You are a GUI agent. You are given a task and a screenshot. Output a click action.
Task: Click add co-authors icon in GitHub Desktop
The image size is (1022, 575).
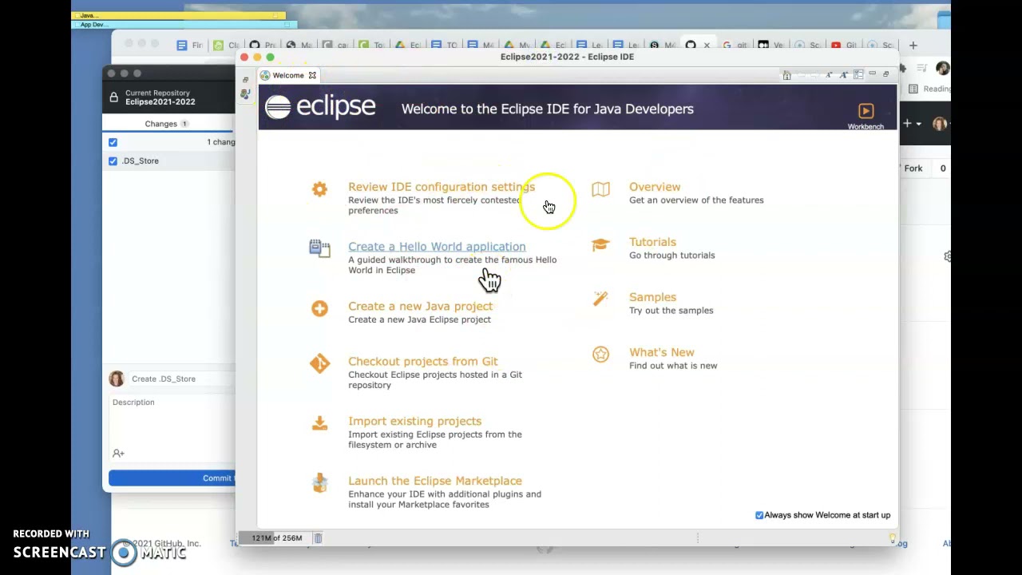pos(118,453)
